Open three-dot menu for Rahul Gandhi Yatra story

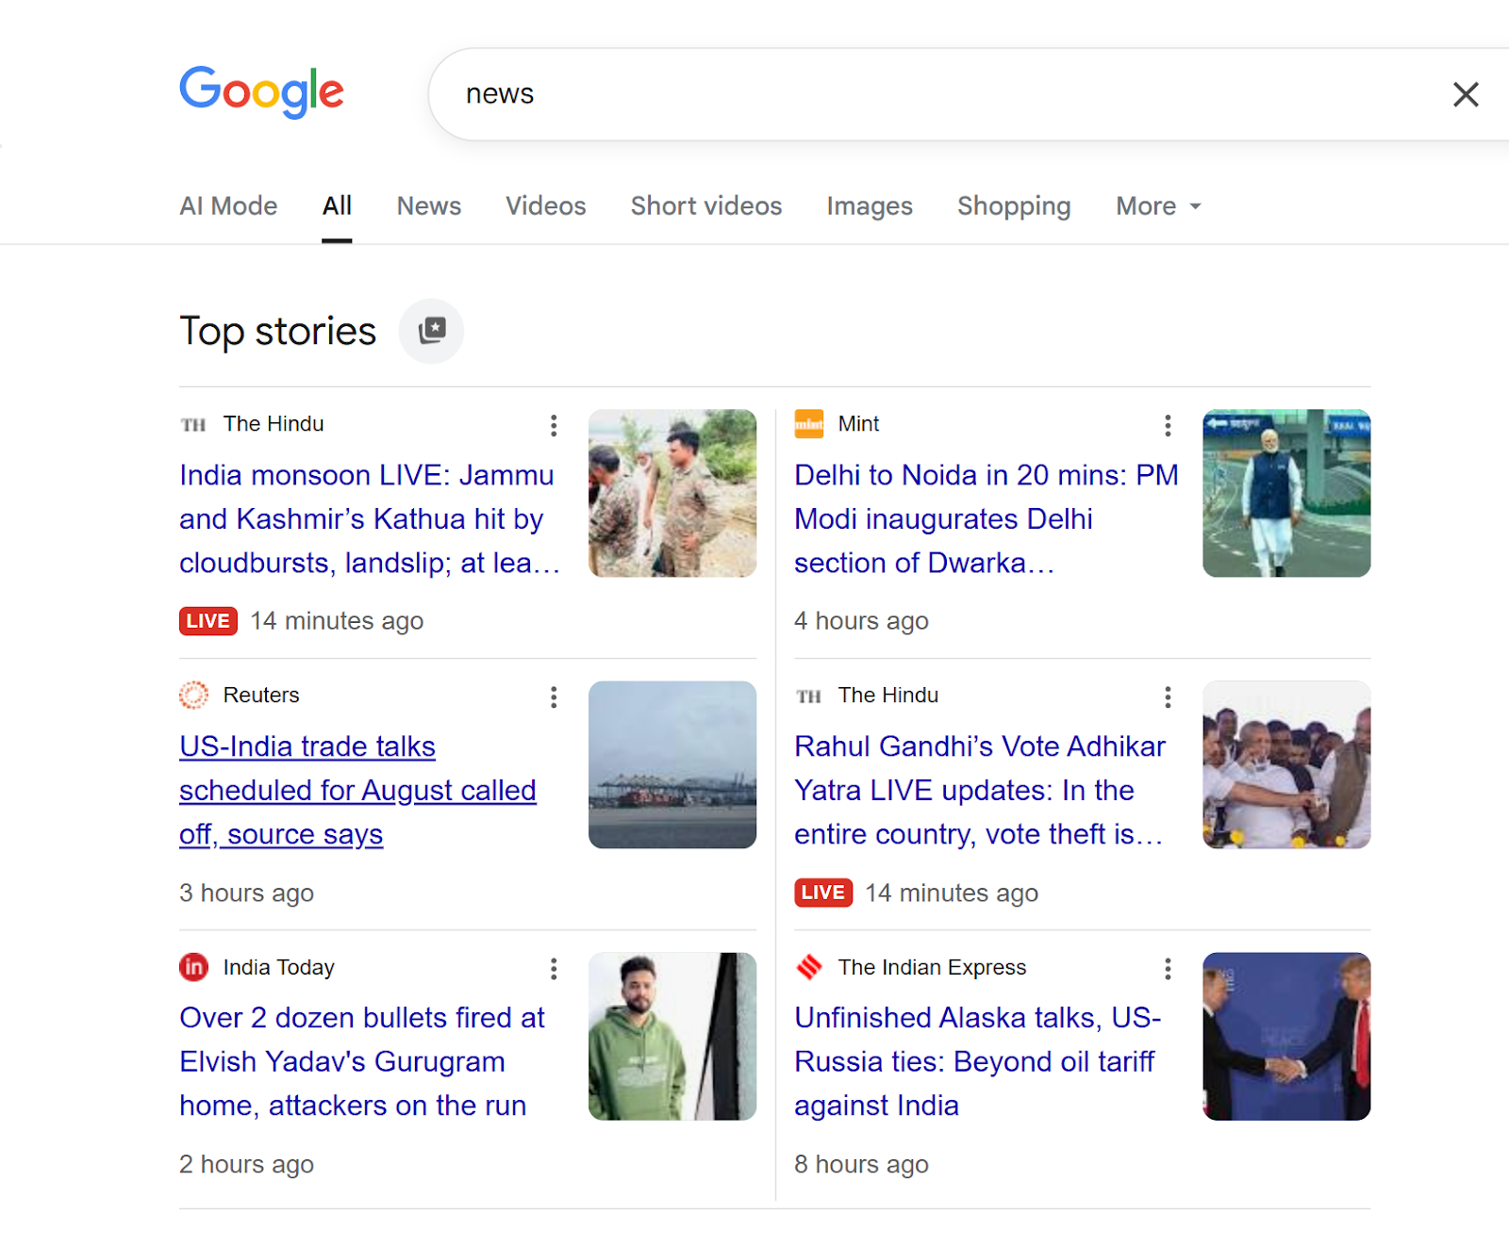pos(1168,697)
